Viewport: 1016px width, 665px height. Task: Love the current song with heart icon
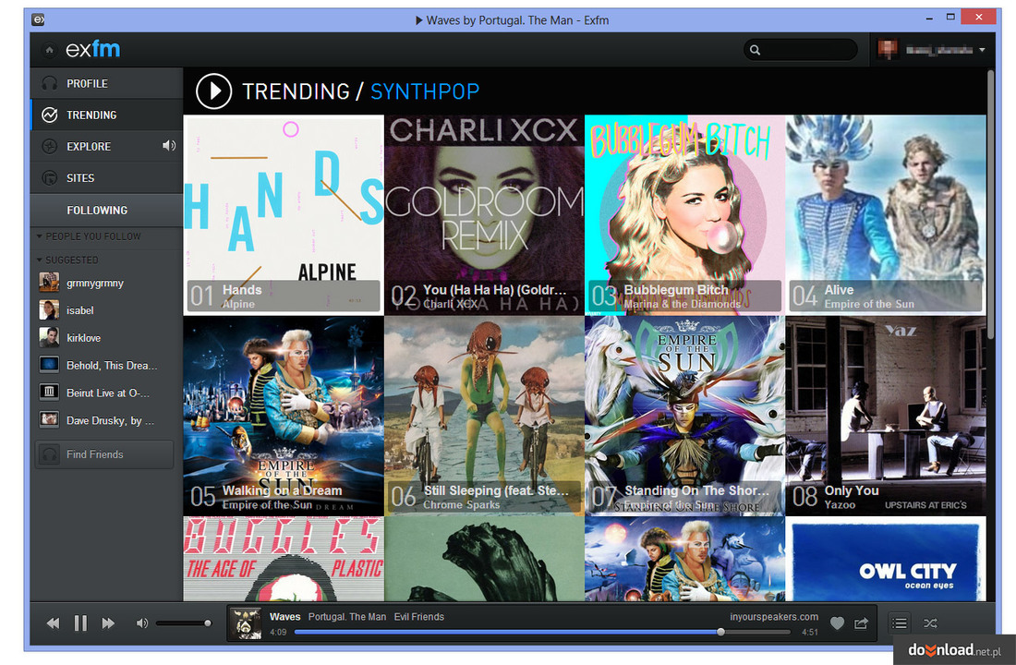click(x=837, y=623)
